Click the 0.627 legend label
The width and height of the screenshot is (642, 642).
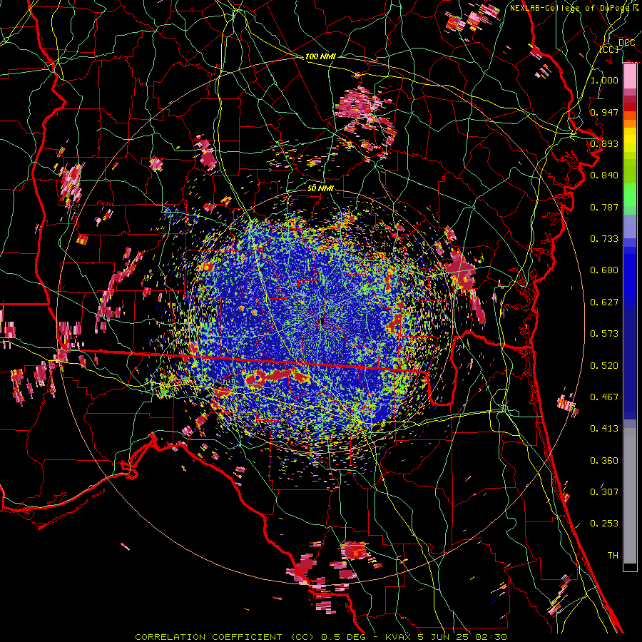tap(604, 302)
